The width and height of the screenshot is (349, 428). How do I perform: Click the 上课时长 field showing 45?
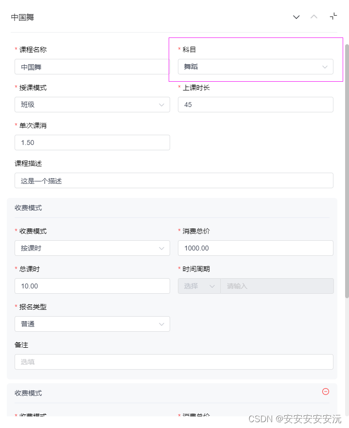(256, 105)
